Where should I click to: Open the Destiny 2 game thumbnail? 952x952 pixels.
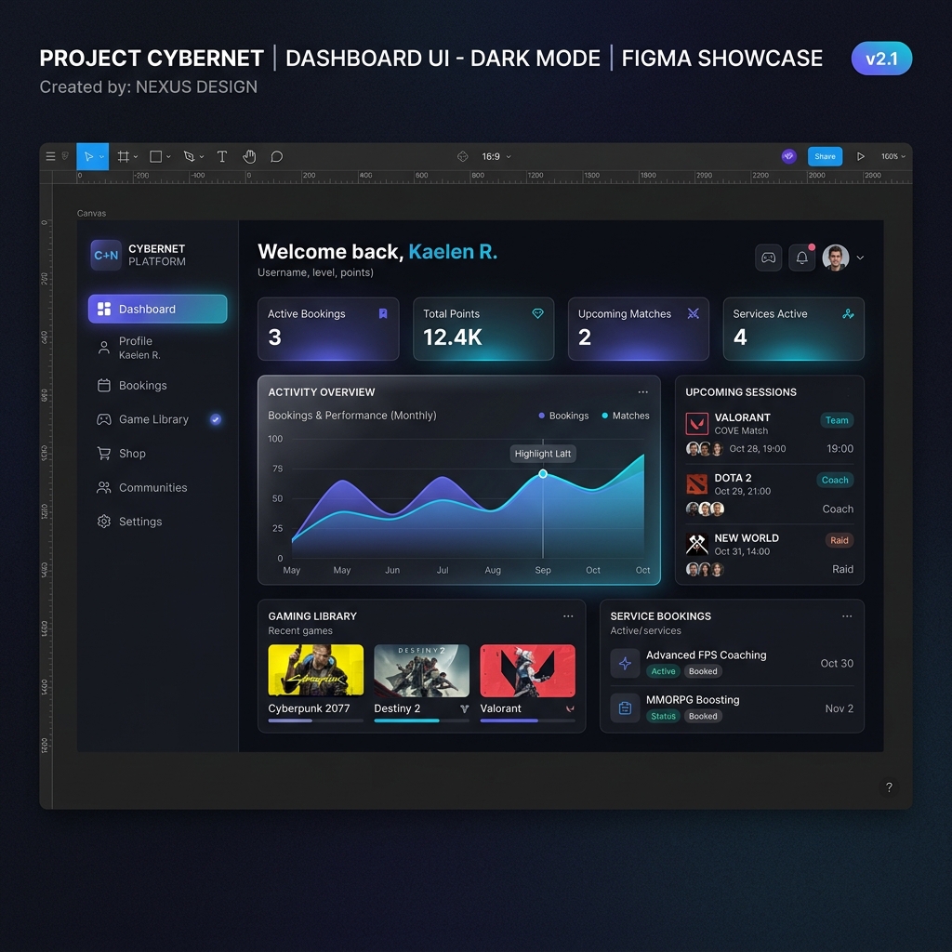[x=421, y=670]
